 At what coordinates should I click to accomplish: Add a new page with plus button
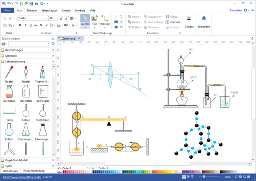tap(93, 168)
